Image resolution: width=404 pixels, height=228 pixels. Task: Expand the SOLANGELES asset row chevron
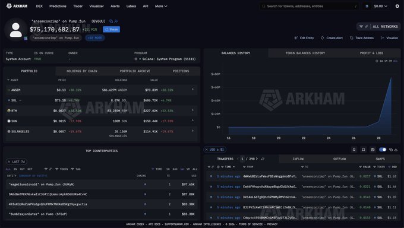[x=192, y=131]
